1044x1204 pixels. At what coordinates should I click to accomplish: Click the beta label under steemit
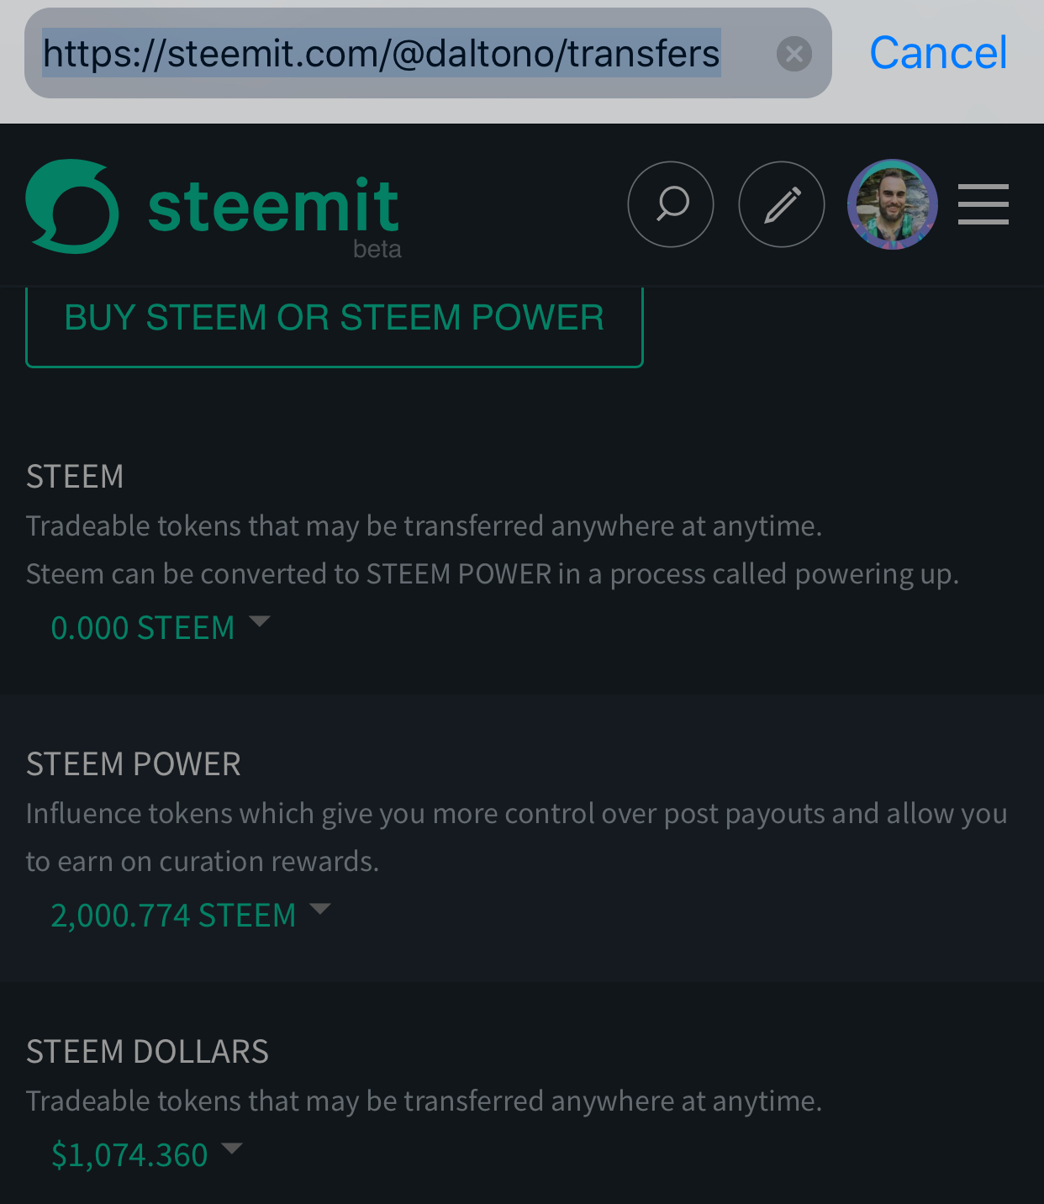point(377,249)
